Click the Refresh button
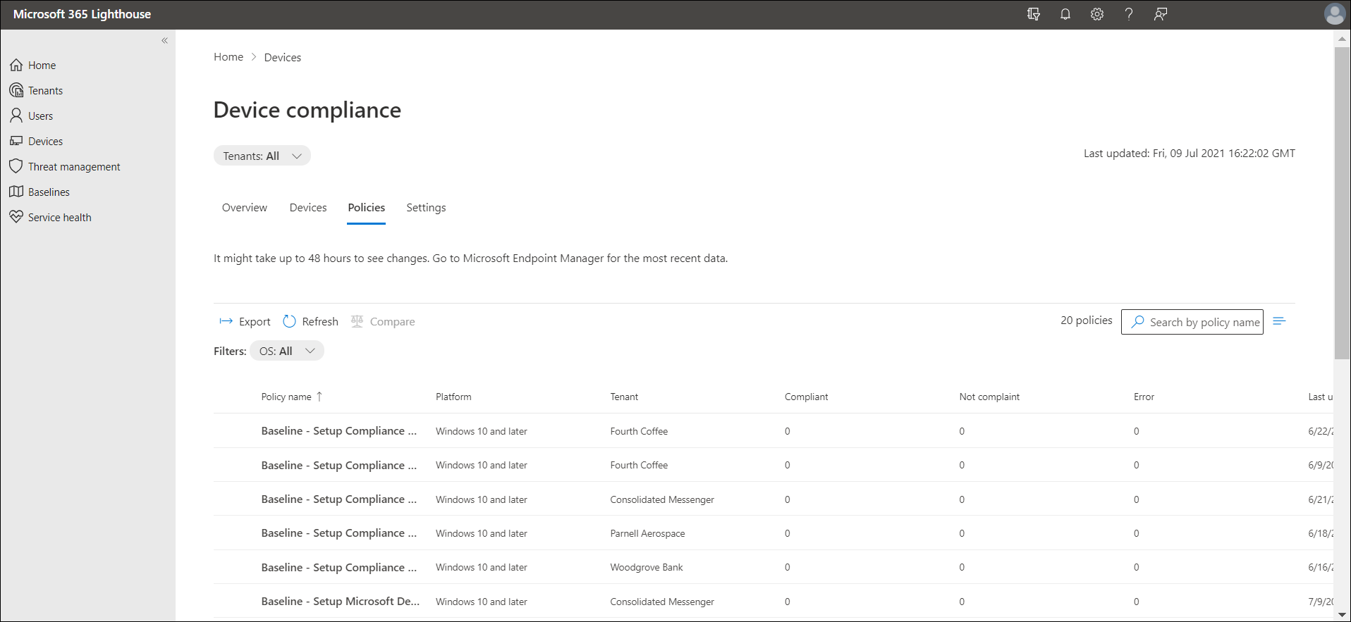 tap(310, 321)
